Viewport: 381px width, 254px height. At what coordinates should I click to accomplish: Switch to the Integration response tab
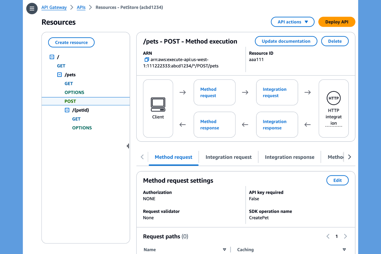click(x=290, y=157)
